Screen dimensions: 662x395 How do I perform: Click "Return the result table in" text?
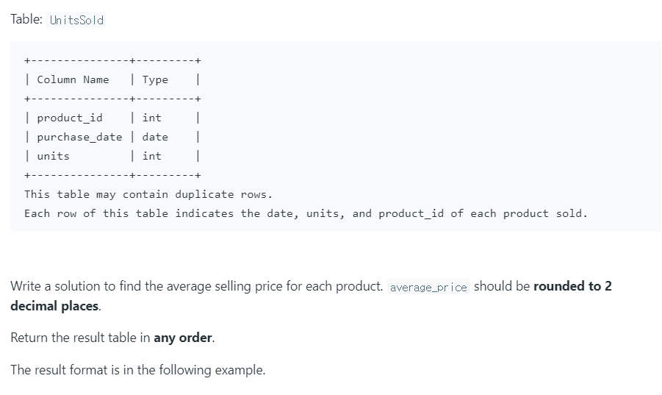click(81, 338)
